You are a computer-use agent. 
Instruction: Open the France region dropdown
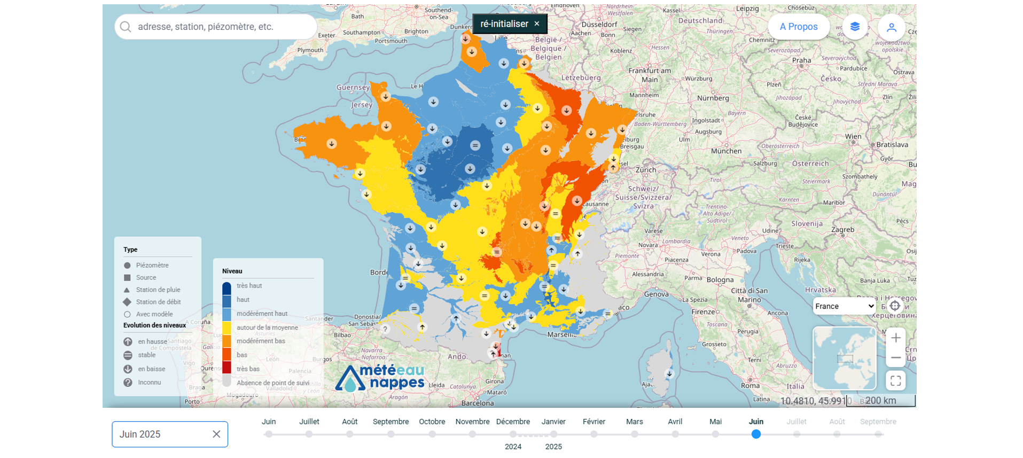pyautogui.click(x=845, y=306)
